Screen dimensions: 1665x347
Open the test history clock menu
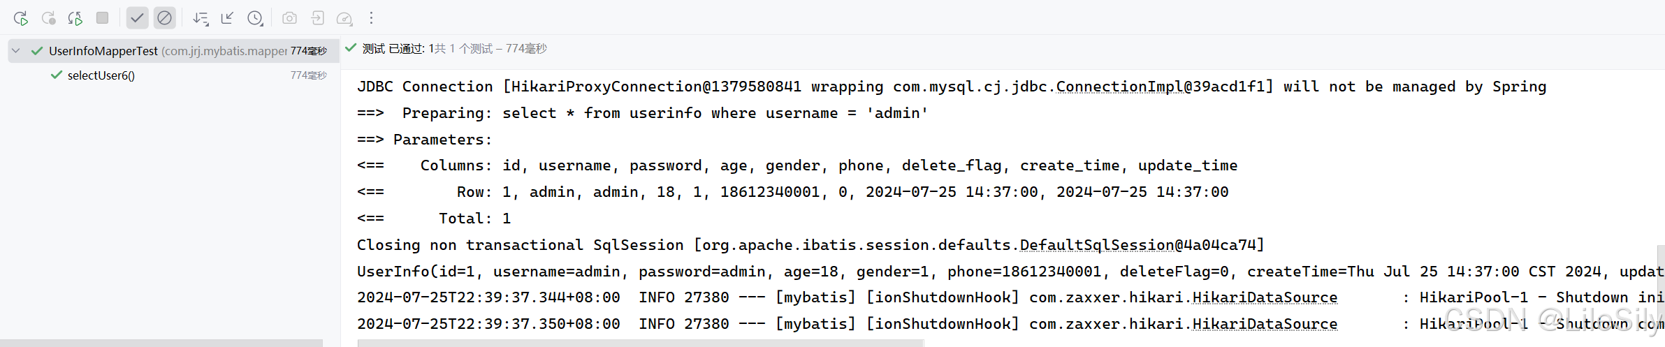[x=256, y=18]
